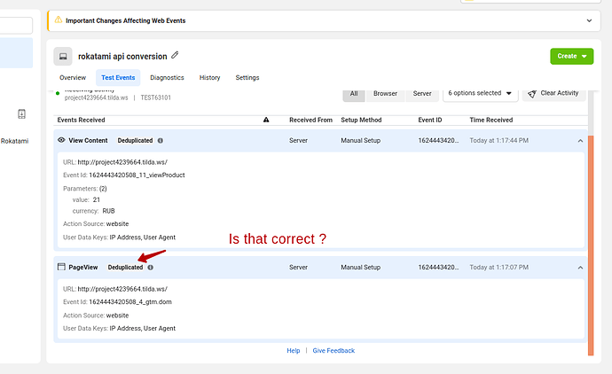Viewport: 612px width, 374px height.
Task: Filter events by Browser
Action: coord(385,94)
